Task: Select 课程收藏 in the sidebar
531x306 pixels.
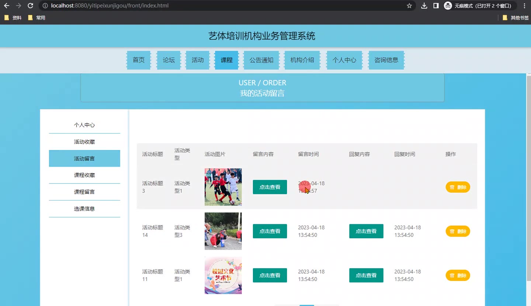Action: click(84, 175)
